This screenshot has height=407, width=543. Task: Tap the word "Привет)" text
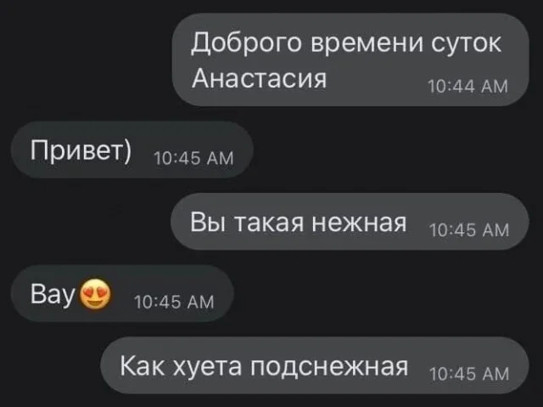81,150
